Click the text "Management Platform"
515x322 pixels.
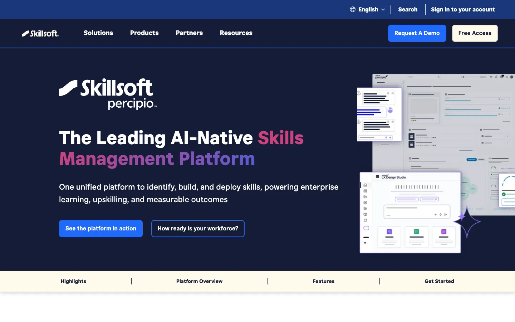pyautogui.click(x=157, y=158)
